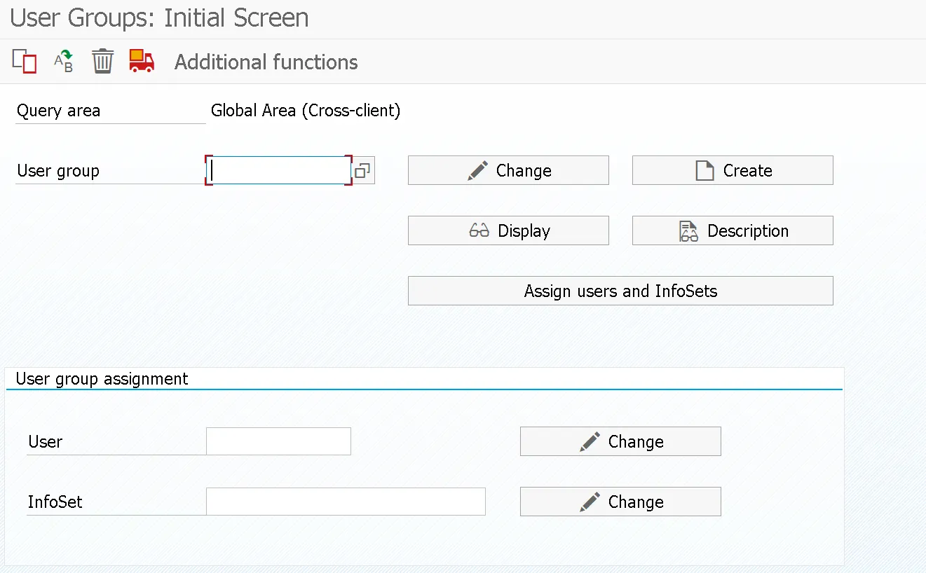Open the Additional functions menu
926x573 pixels.
pyautogui.click(x=266, y=62)
